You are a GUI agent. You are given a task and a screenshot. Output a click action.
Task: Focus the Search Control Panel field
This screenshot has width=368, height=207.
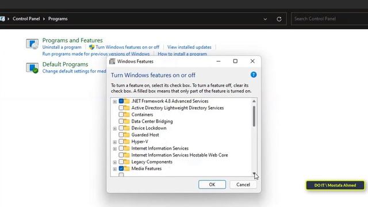(x=329, y=19)
